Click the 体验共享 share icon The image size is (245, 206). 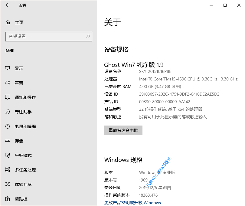click(8, 185)
